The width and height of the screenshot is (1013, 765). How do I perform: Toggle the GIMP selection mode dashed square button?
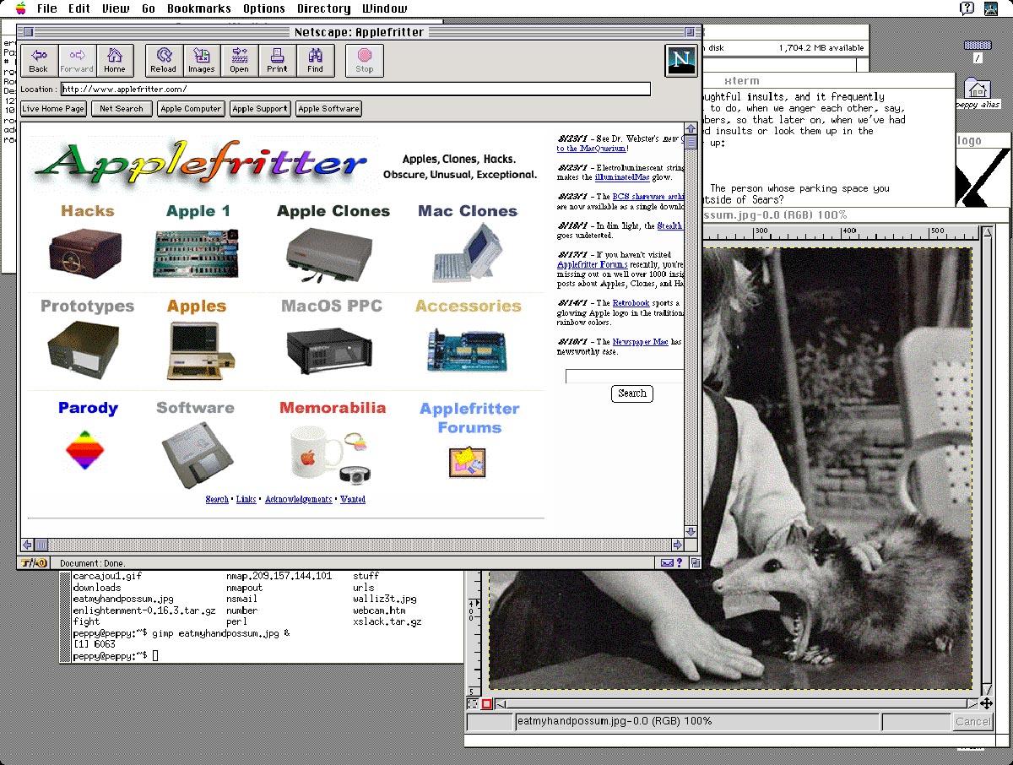[473, 703]
